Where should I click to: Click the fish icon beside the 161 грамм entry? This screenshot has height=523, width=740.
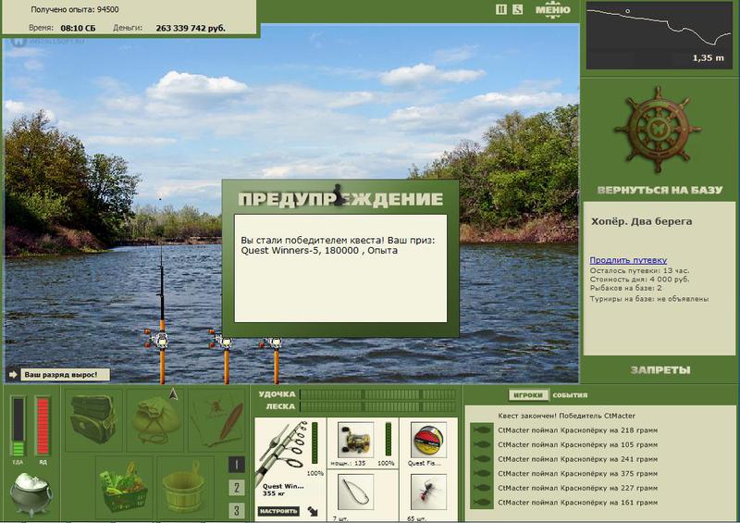click(x=482, y=503)
